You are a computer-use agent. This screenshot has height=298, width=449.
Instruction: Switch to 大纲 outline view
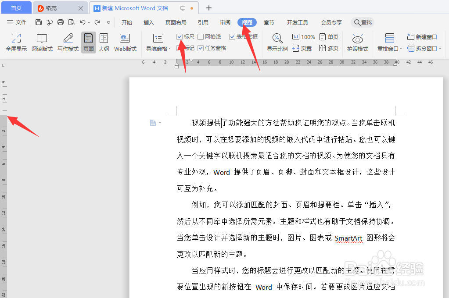(104, 42)
